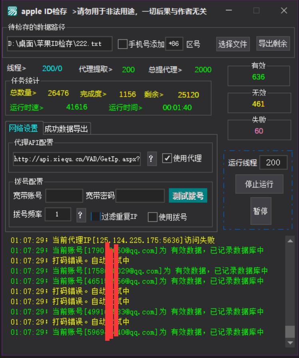
Task: Enable the 使用拨号 checkbox
Action: coord(153,217)
